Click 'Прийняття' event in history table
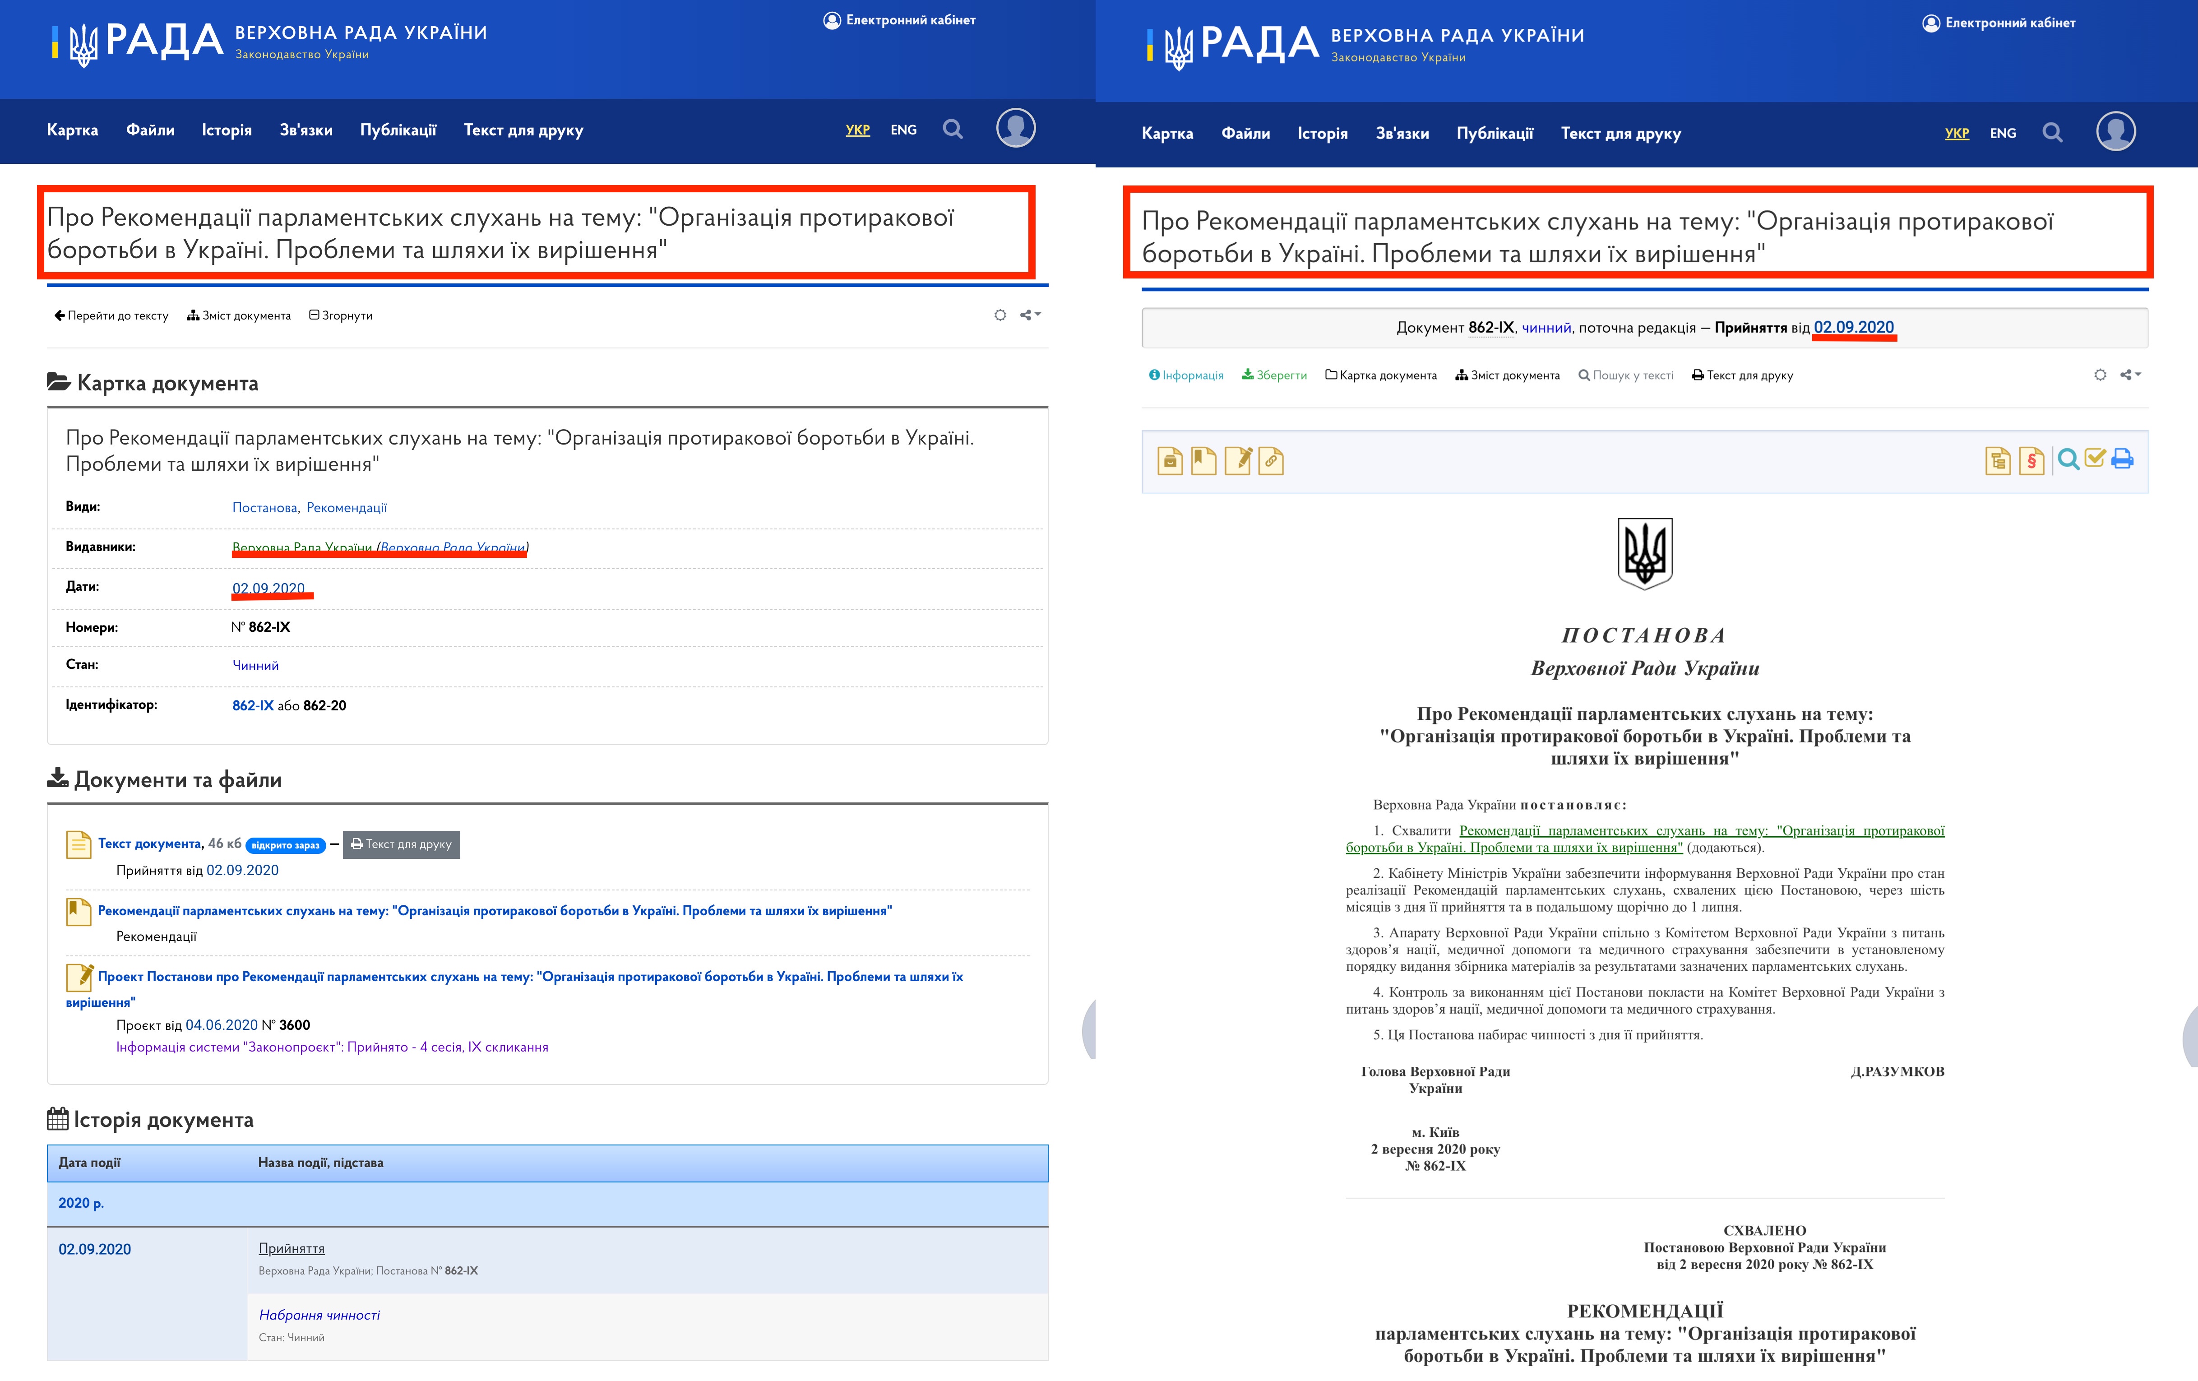The width and height of the screenshot is (2198, 1381). click(291, 1248)
